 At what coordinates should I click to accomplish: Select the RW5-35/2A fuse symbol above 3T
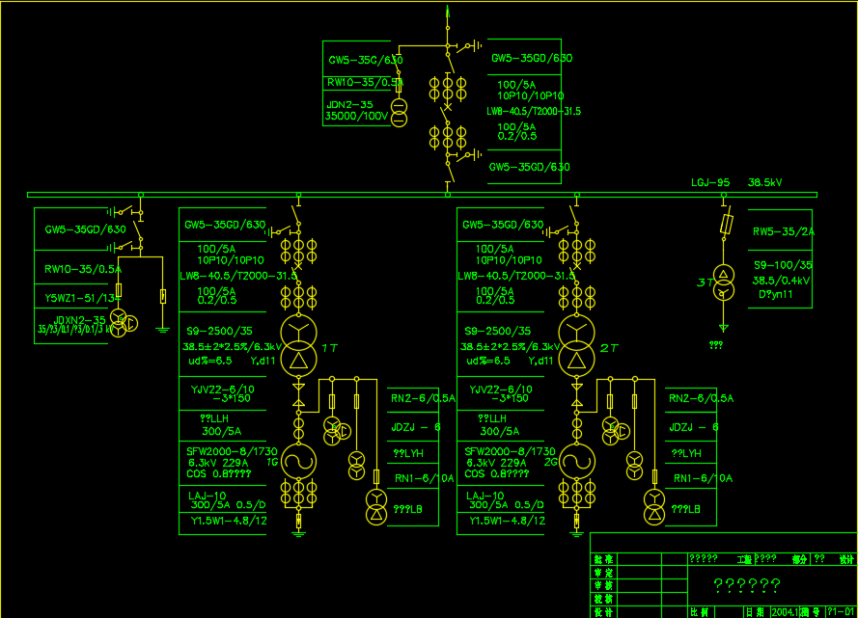coord(727,224)
